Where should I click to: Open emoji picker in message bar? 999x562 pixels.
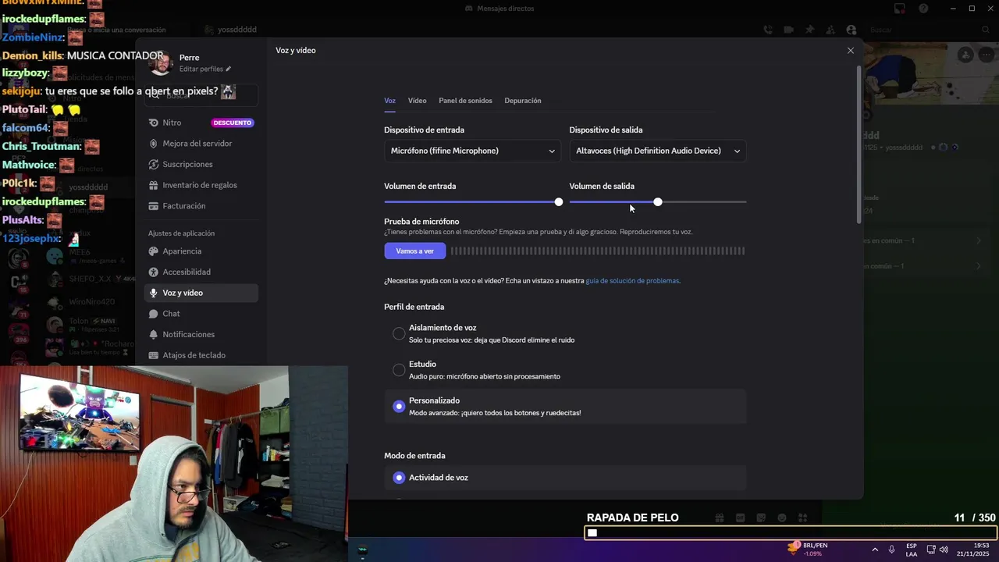(x=781, y=518)
